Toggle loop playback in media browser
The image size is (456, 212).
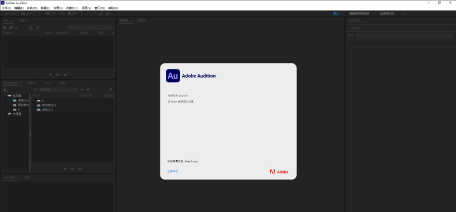tap(73, 169)
